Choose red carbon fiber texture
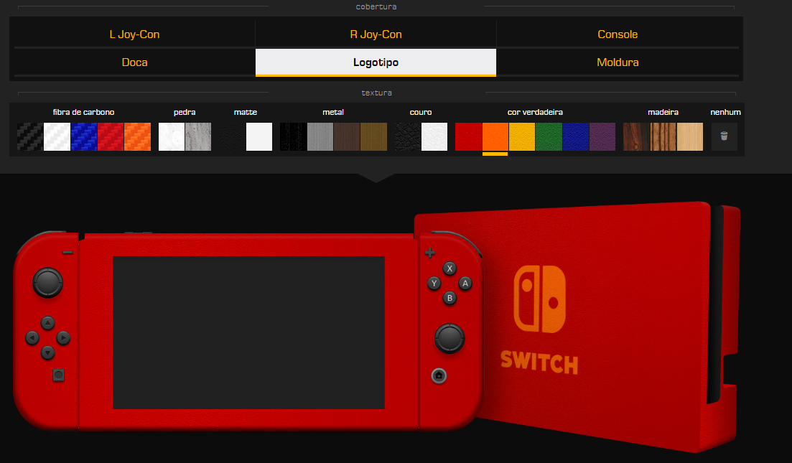 [x=111, y=137]
